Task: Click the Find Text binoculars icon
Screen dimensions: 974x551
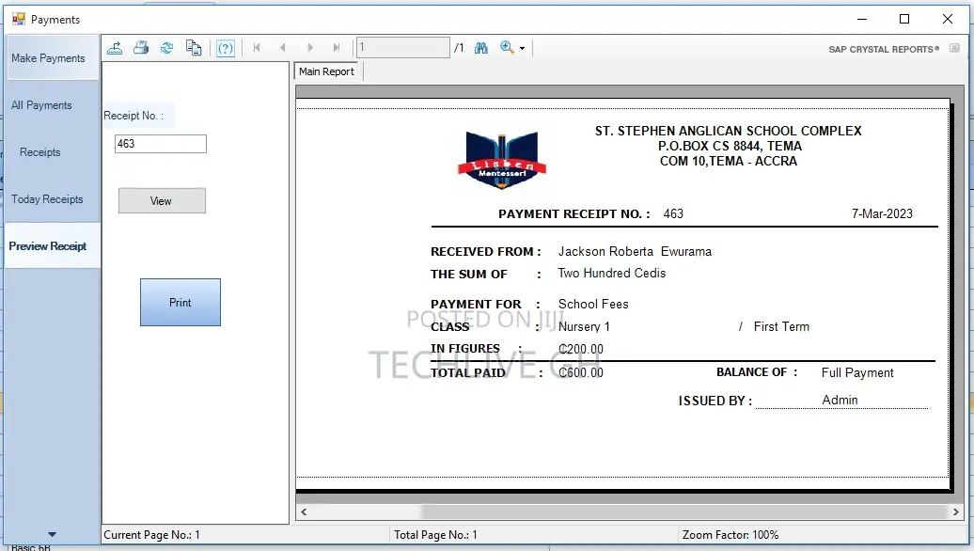Action: click(481, 48)
